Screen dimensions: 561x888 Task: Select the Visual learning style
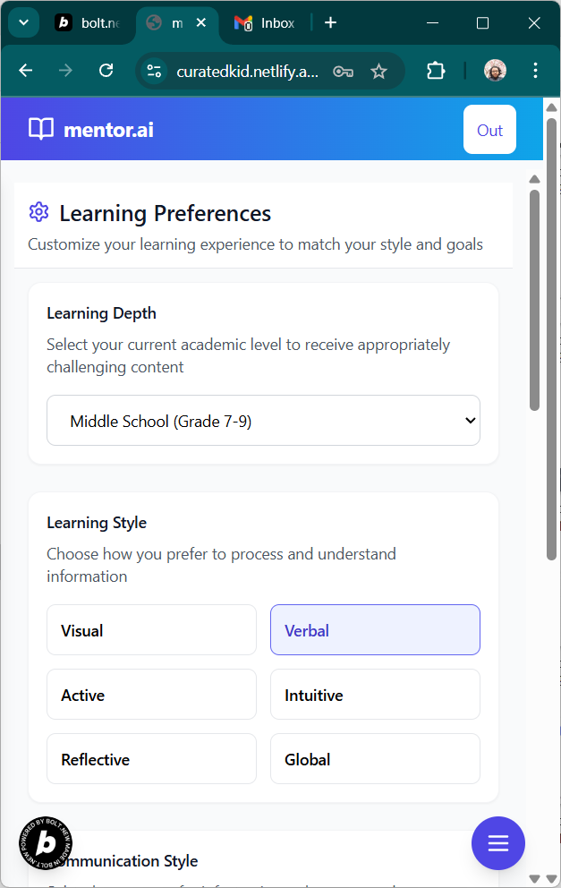point(151,630)
